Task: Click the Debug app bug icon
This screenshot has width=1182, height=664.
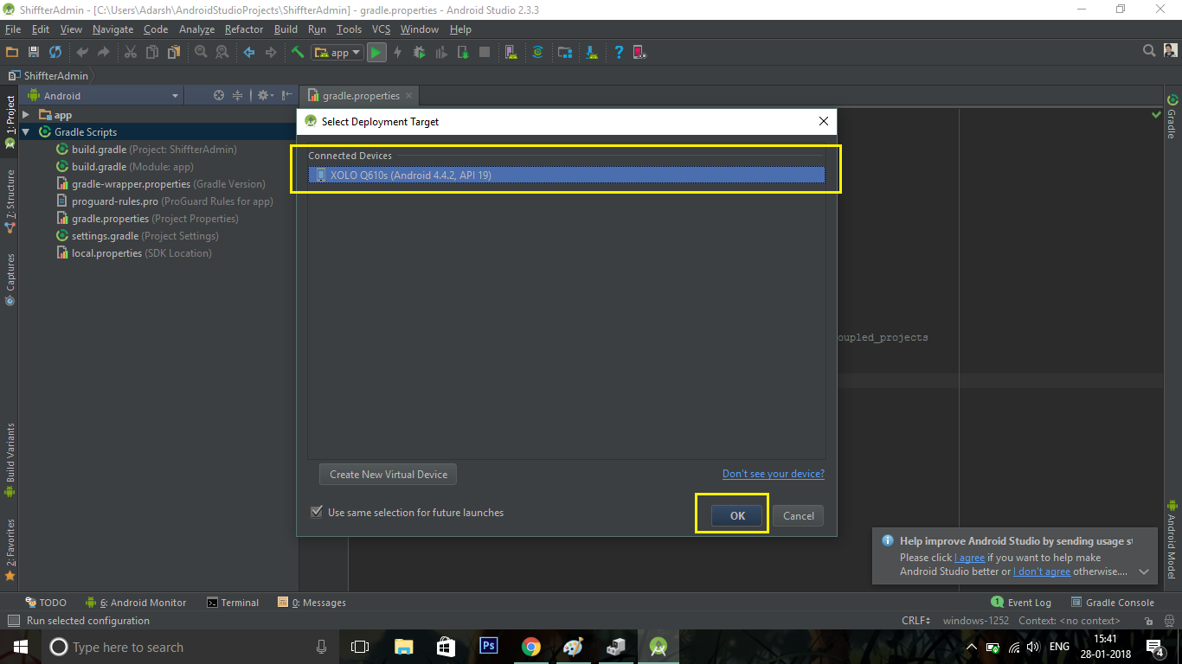Action: pyautogui.click(x=419, y=53)
